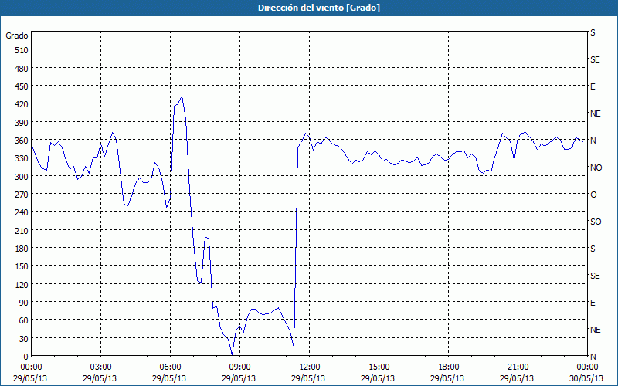Click the 29/05/13 date under 12:00
The height and width of the screenshot is (386, 618).
coord(308,378)
